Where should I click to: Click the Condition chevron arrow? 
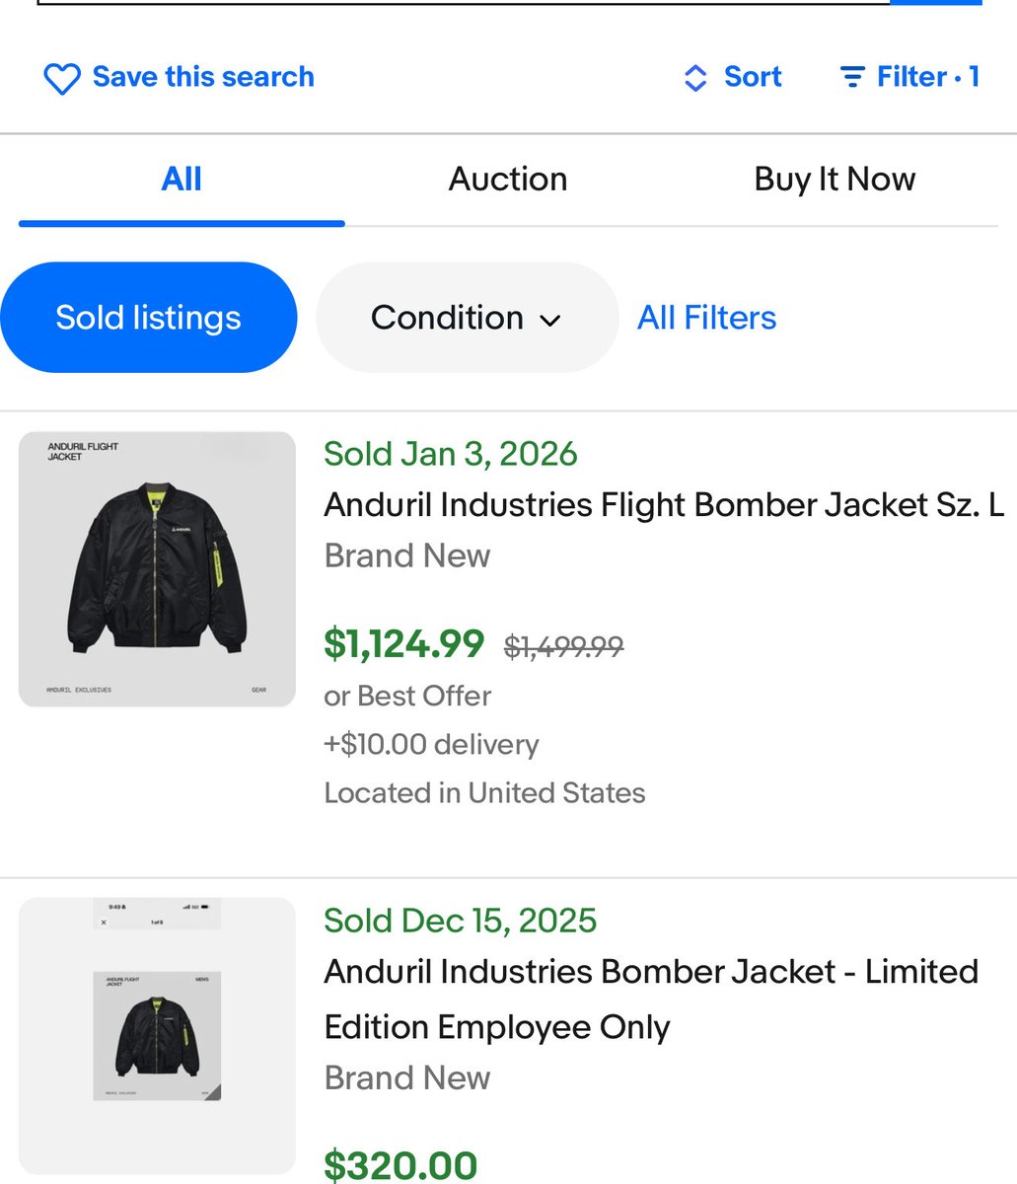tap(551, 320)
